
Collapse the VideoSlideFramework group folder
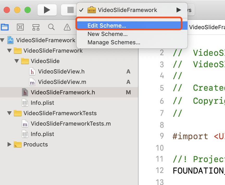point(9,51)
